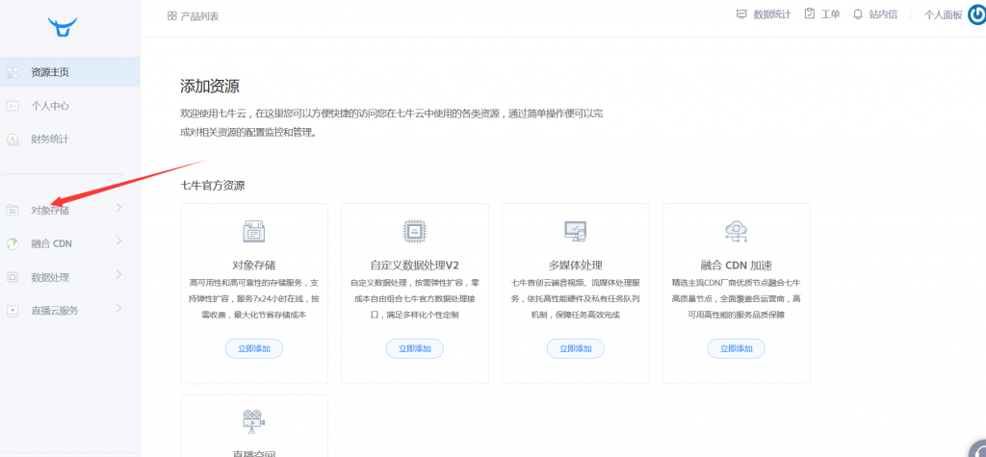986x457 pixels.
Task: Click the 站内信 bell icon
Action: coord(858,13)
